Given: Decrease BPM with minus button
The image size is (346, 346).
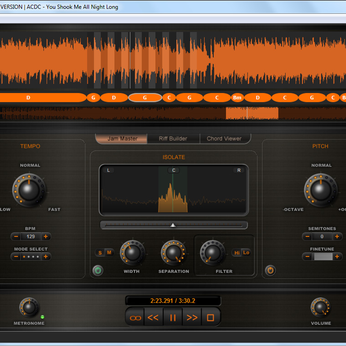Looking at the screenshot, I should click(16, 236).
